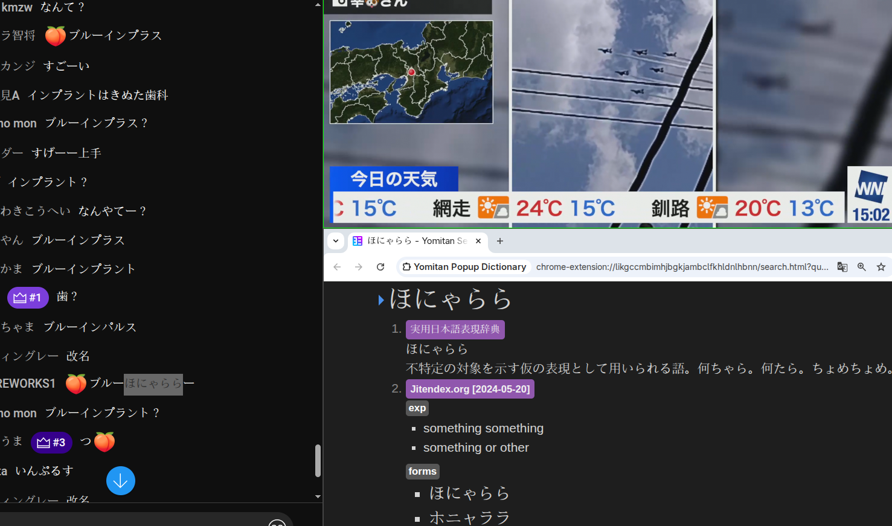Image resolution: width=892 pixels, height=526 pixels.
Task: Click the emoji picker icon in chat input
Action: tap(277, 523)
